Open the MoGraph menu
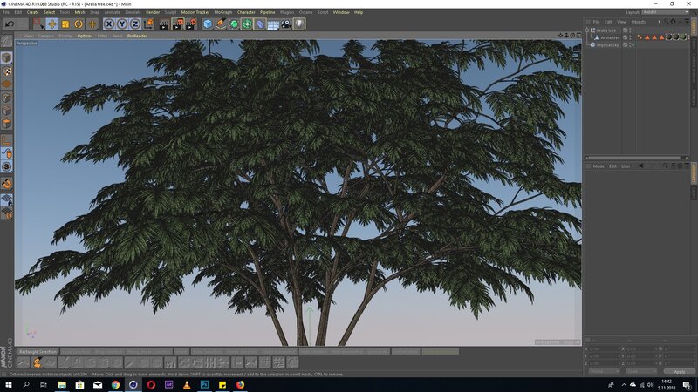698x392 pixels. click(222, 12)
